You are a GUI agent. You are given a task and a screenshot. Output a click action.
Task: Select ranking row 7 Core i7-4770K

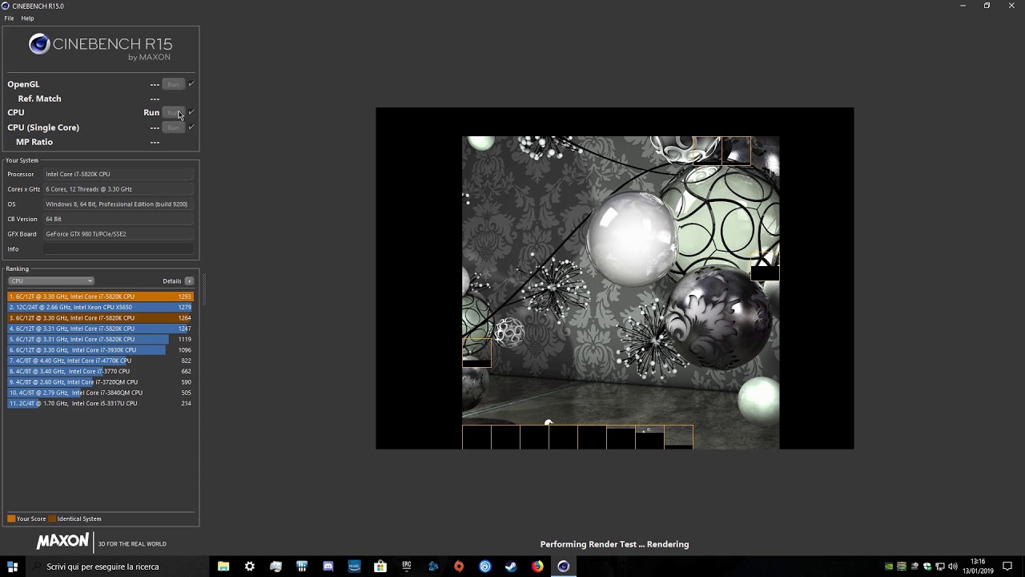point(100,361)
